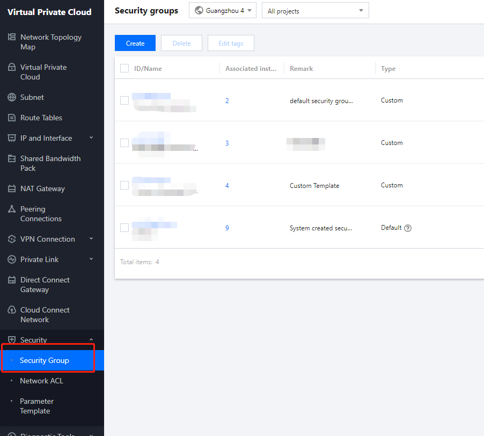Click the Subnet globe icon in sidebar
This screenshot has height=436, width=484.
11,98
